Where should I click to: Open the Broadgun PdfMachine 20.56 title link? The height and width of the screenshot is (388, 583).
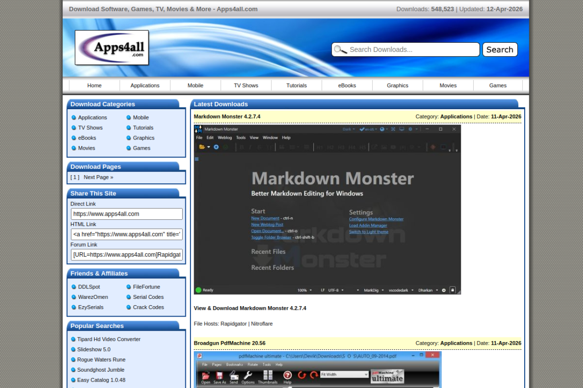pyautogui.click(x=230, y=343)
